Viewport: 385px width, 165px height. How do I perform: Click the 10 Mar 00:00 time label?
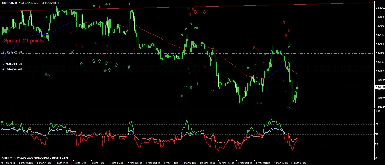click(x=208, y=163)
